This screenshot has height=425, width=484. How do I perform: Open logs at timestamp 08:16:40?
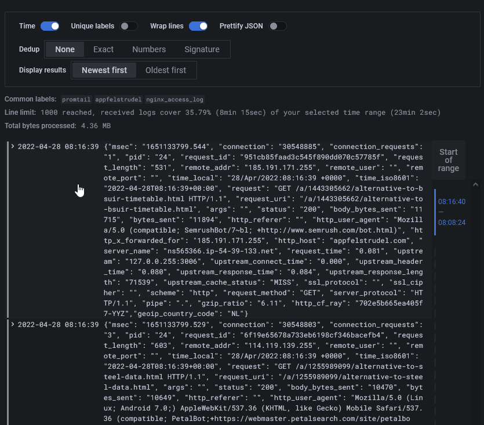click(452, 201)
